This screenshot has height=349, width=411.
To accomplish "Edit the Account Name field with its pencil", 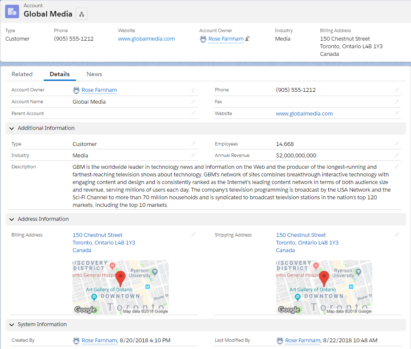I will pyautogui.click(x=193, y=102).
